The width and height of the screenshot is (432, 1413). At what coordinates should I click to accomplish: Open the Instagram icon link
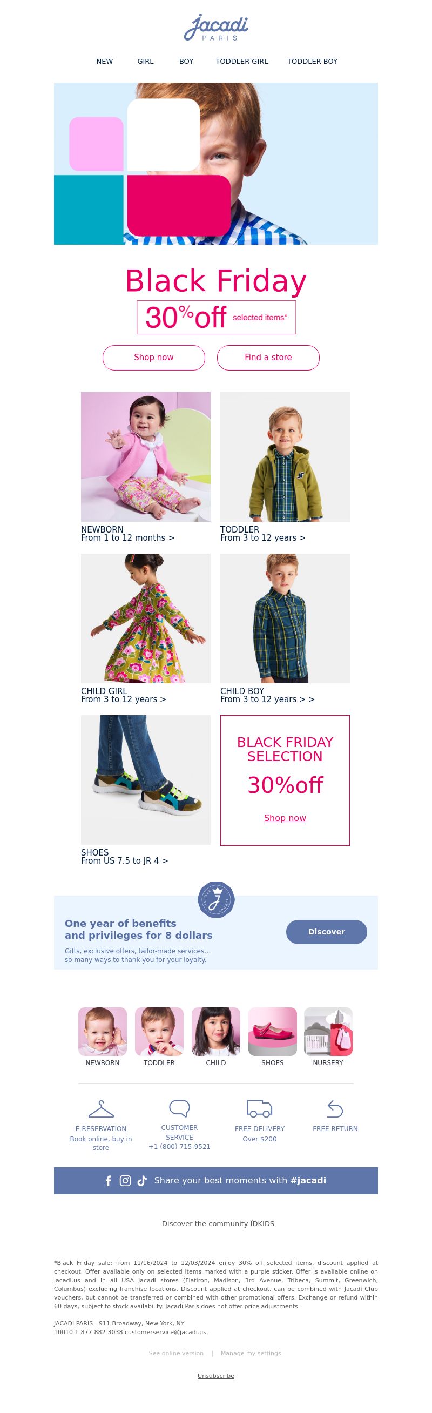click(125, 1181)
